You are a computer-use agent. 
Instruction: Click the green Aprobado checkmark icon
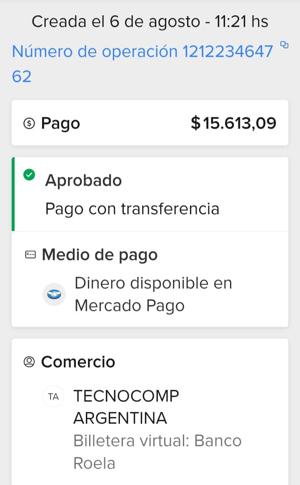pyautogui.click(x=29, y=175)
